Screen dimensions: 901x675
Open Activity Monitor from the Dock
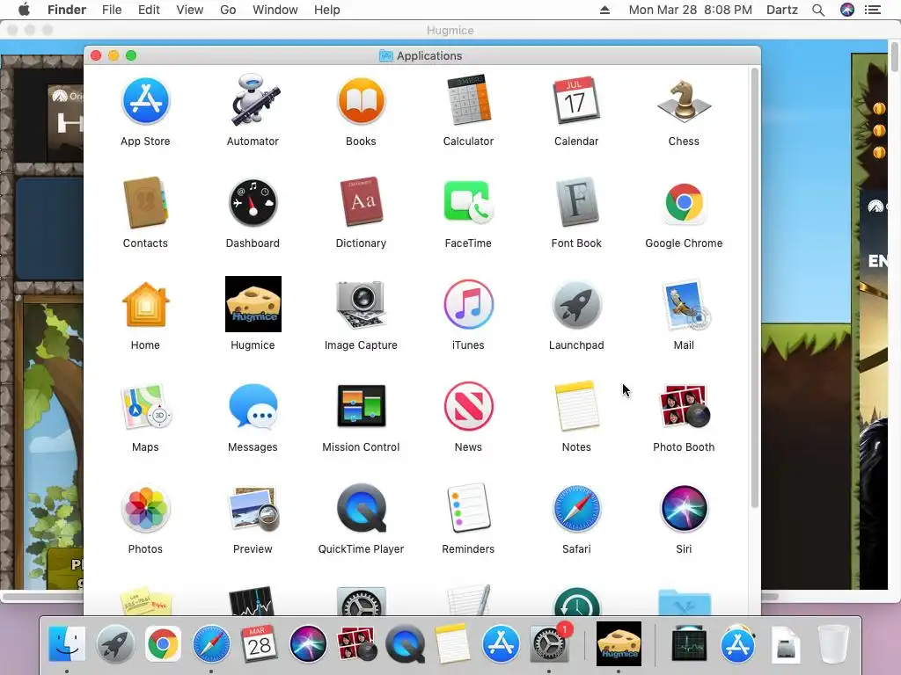pyautogui.click(x=689, y=644)
